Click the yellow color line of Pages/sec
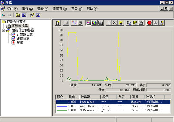 [62, 102]
